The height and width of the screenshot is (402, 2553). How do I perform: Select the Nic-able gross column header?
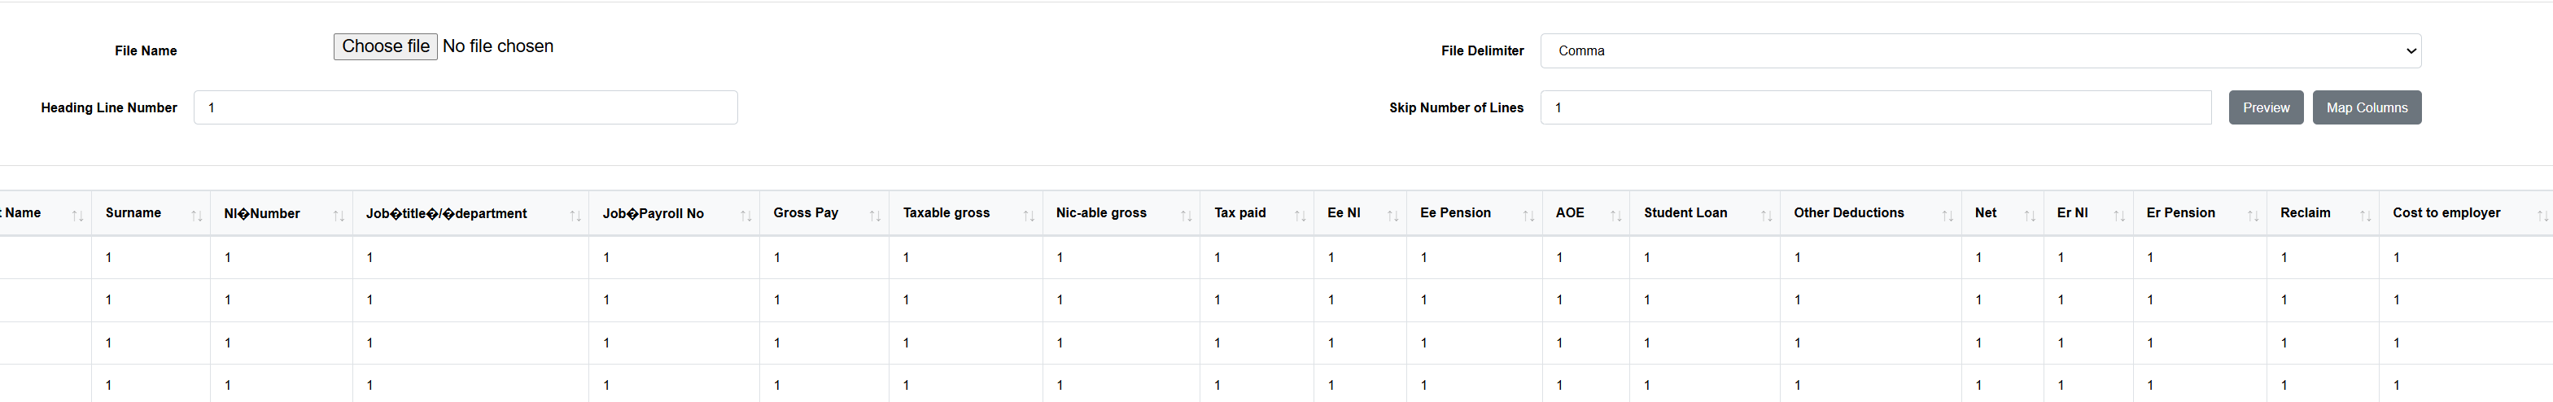1100,213
